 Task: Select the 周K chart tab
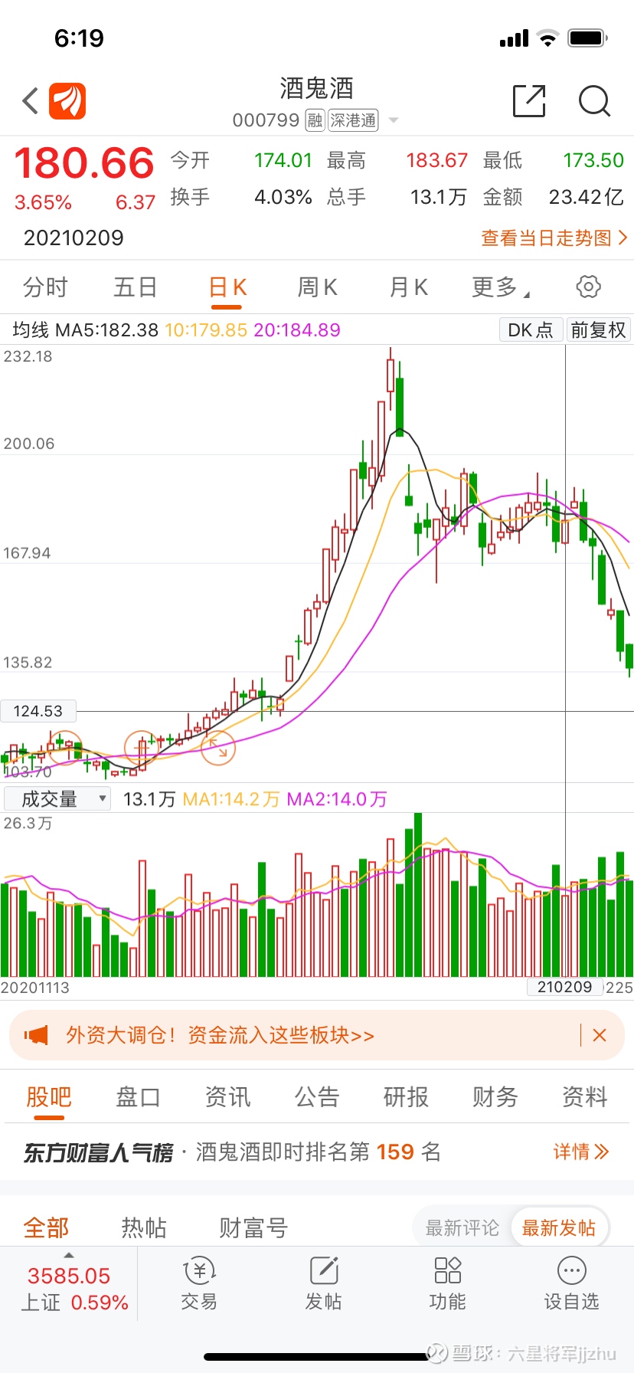(x=317, y=287)
